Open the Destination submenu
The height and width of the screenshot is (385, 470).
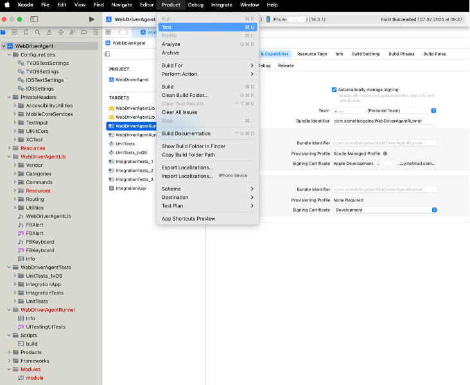(x=207, y=198)
